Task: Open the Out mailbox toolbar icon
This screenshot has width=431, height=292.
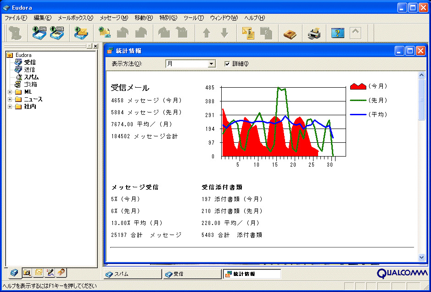Action: 57,33
